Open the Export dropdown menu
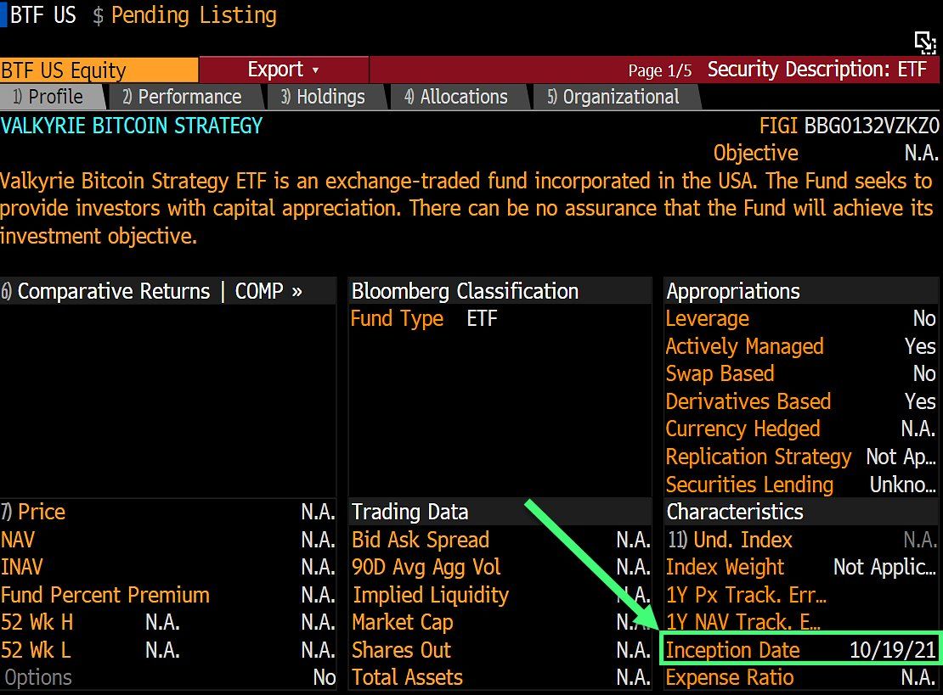 (283, 70)
